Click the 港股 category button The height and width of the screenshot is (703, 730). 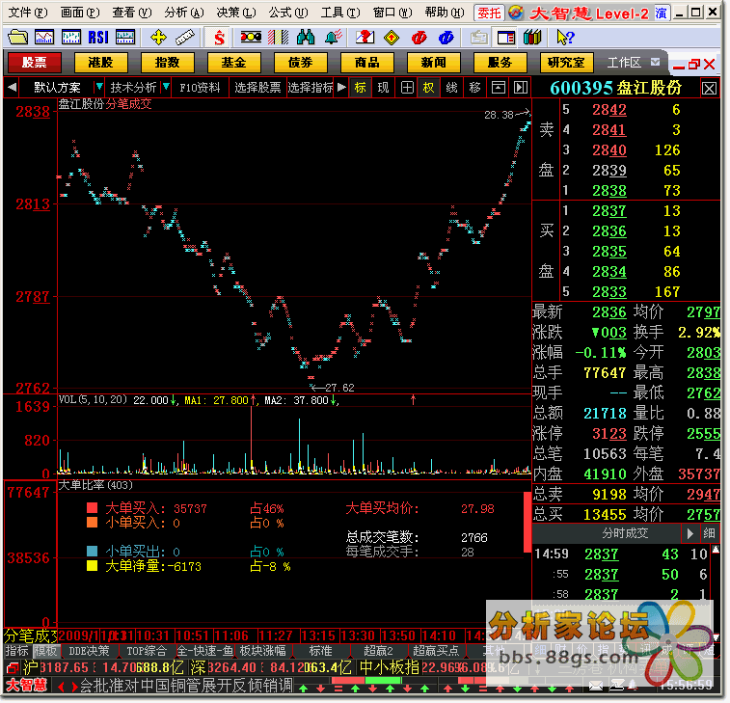click(x=100, y=63)
